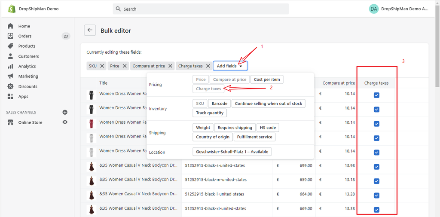440x217 pixels.
Task: Add the HS code field
Action: [x=268, y=128]
